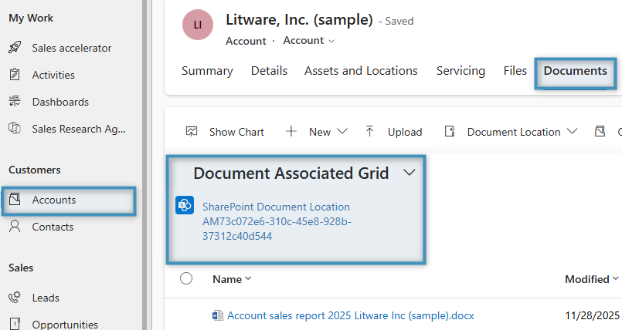Click the Show Chart icon
622x330 pixels.
click(192, 132)
